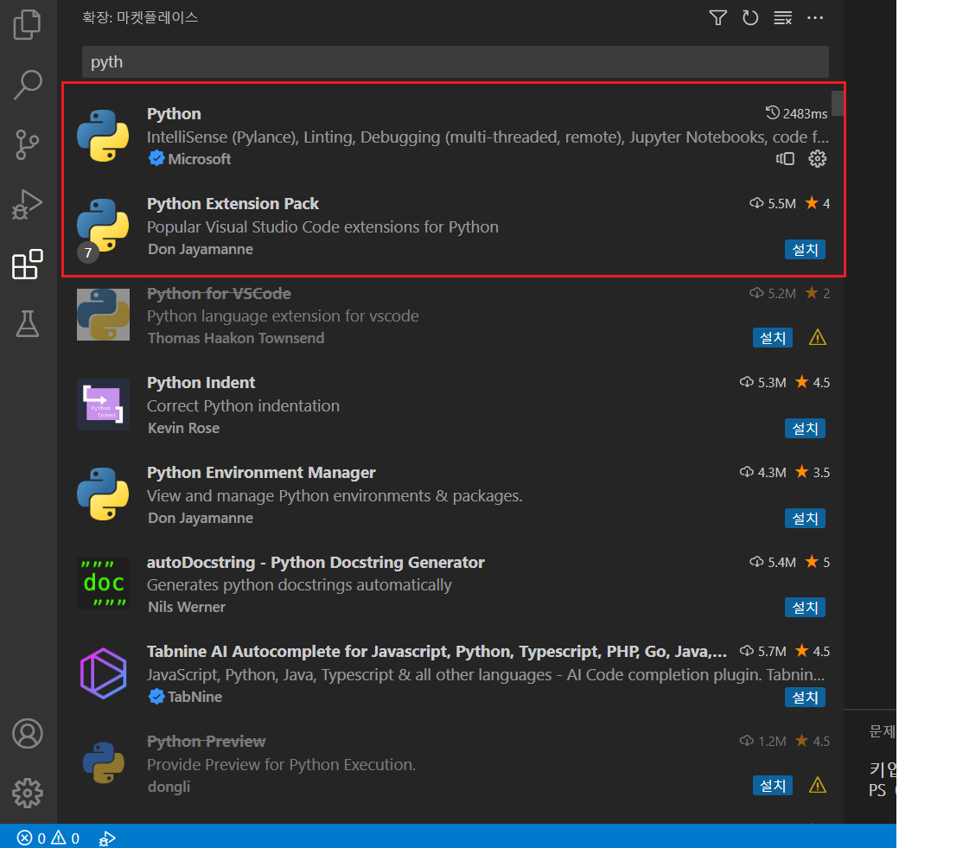Click Thomas Haakon Townsend publisher name

point(236,338)
